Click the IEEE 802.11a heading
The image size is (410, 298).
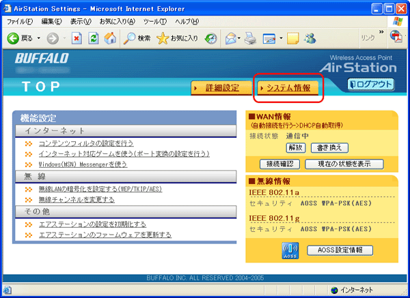point(274,192)
